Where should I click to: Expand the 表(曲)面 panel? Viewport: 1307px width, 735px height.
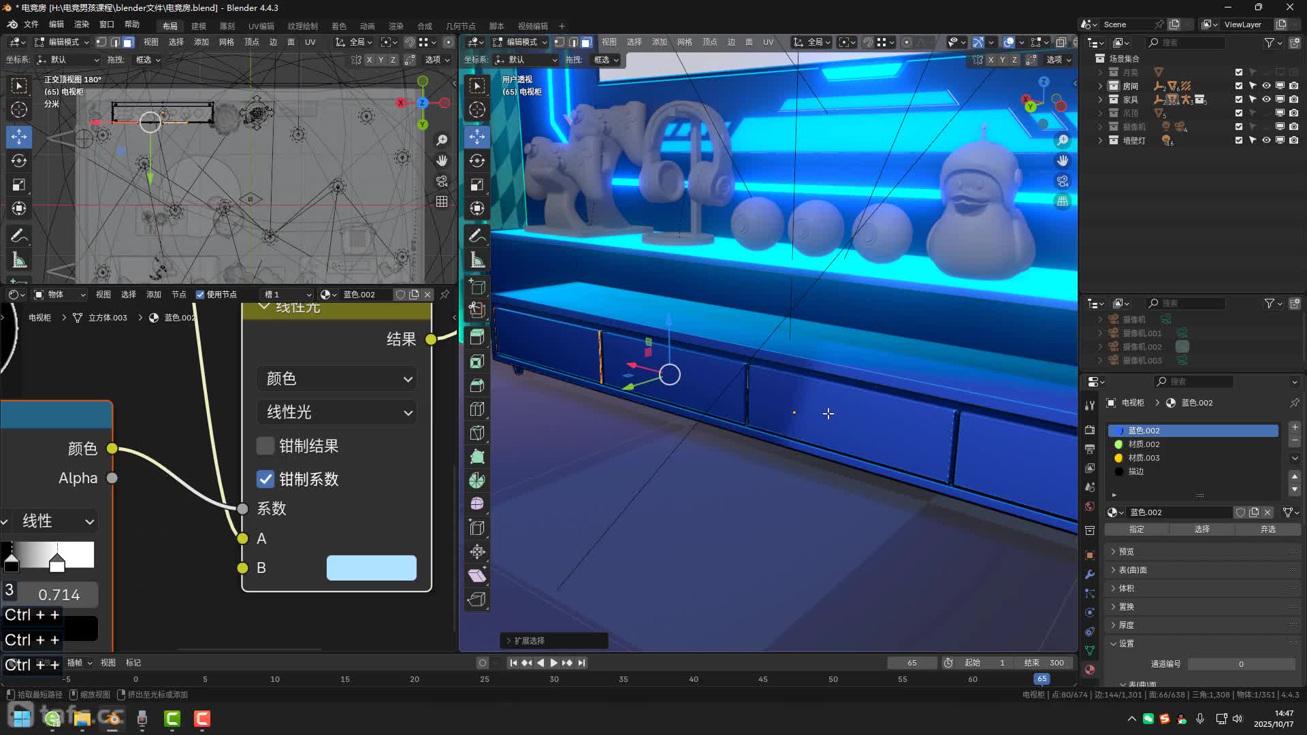[1133, 570]
